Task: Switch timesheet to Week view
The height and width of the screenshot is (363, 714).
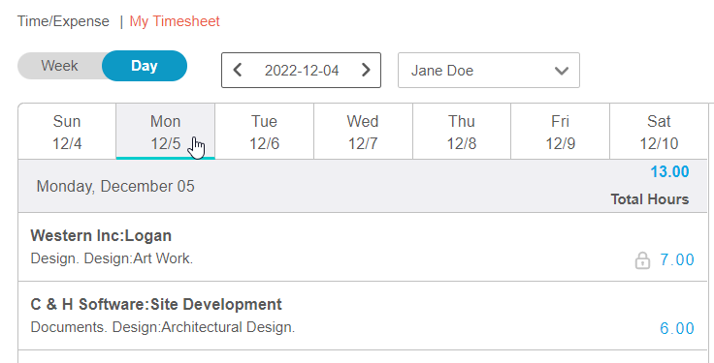Action: point(59,66)
